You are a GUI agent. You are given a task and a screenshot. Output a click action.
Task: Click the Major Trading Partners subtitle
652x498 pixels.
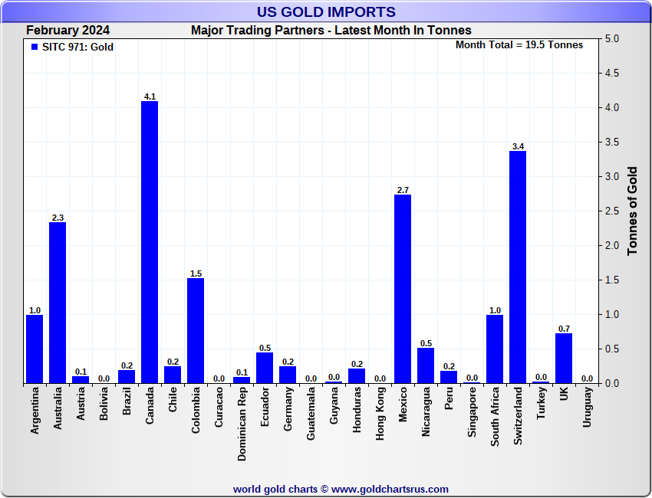click(x=331, y=31)
